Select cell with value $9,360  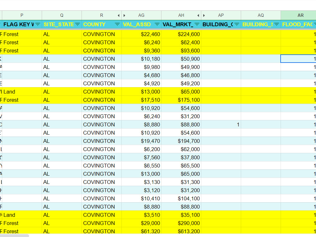141,51
